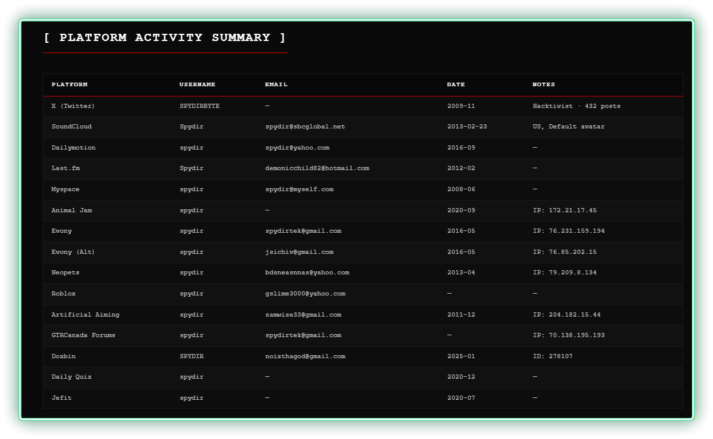Click date 2016-09
This screenshot has width=713, height=439.
(461, 148)
